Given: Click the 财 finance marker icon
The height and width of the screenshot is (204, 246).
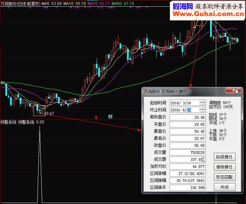Looking at the screenshot, I should [x=110, y=117].
